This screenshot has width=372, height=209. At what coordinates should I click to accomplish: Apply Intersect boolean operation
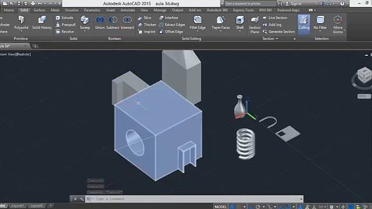point(127,23)
